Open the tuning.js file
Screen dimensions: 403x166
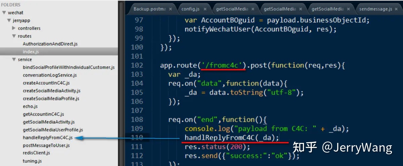[x=32, y=161]
